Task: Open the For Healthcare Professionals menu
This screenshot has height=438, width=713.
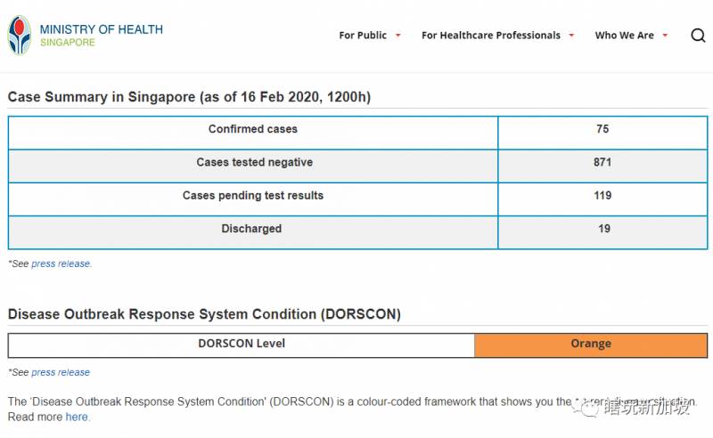Action: pos(490,36)
